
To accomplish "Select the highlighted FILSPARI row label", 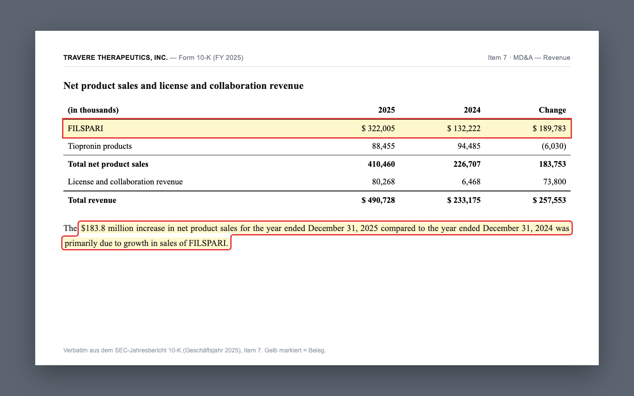I will coord(85,128).
